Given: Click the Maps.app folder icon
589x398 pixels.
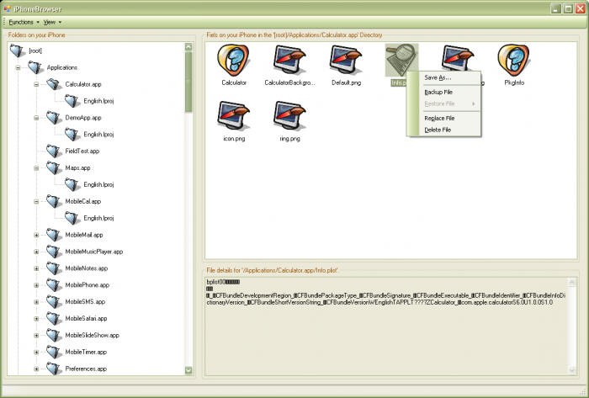Looking at the screenshot, I should coord(54,167).
